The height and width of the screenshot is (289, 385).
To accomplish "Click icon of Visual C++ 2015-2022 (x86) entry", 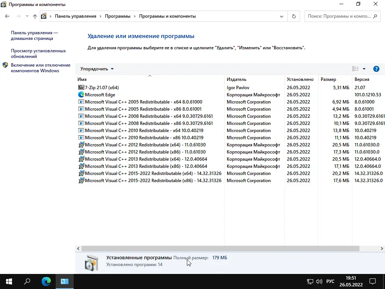I will pos(81,180).
